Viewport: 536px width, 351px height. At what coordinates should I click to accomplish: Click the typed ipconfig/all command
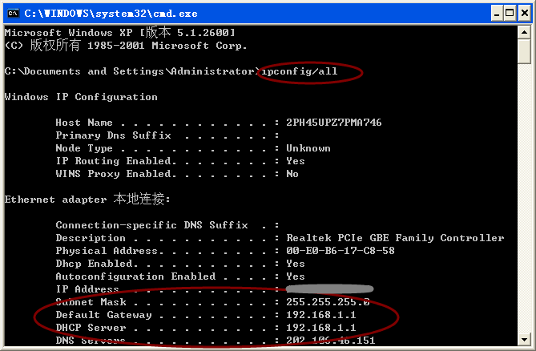point(300,71)
